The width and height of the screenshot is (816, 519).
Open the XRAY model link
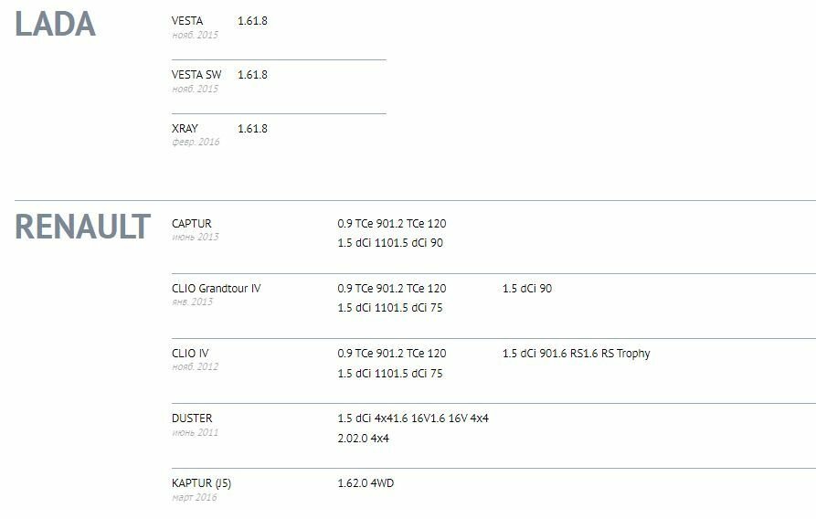(185, 128)
